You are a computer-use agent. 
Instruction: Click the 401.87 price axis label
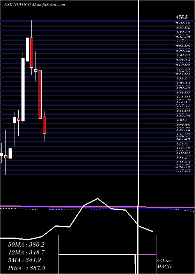(x=183, y=79)
